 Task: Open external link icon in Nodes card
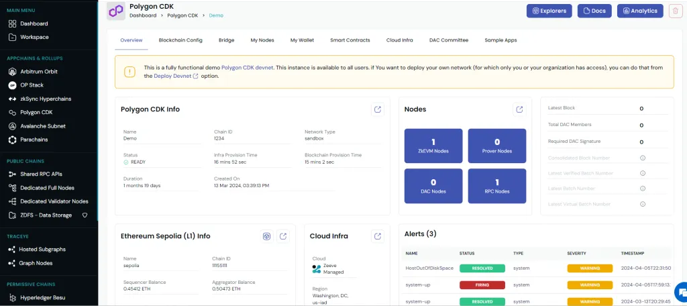tap(519, 109)
